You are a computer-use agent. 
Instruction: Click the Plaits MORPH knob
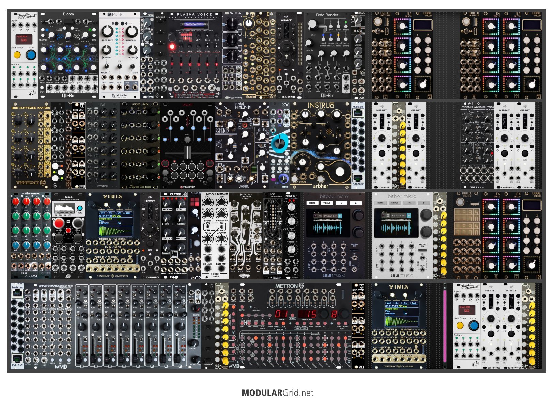(132, 50)
